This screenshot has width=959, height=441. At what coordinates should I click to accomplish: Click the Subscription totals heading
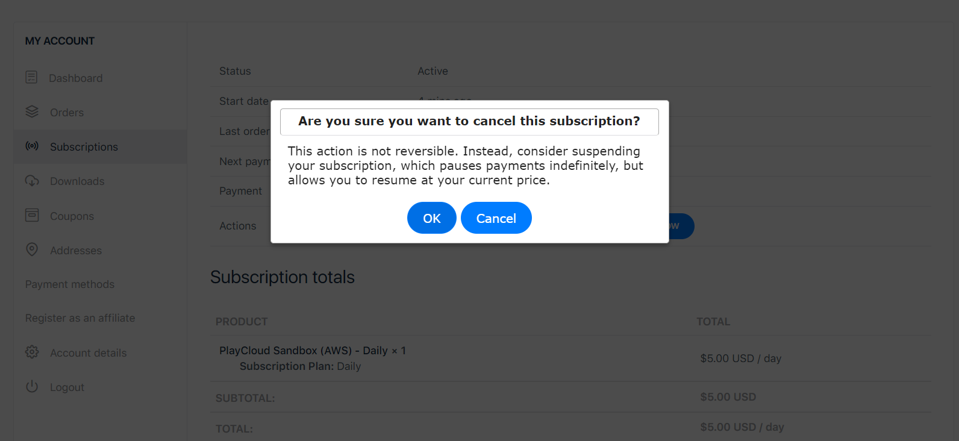point(282,277)
